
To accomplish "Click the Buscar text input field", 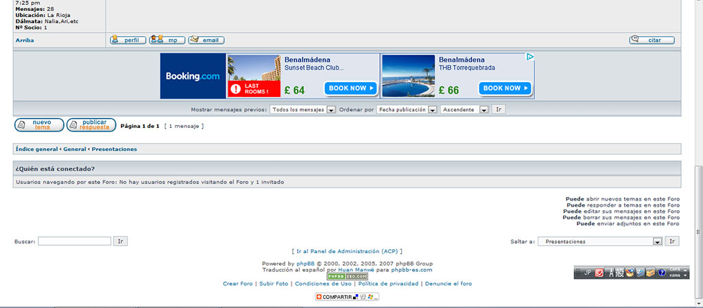I will click(x=75, y=242).
